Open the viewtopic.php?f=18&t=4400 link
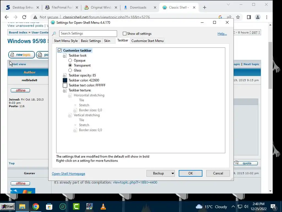 pos(135,182)
